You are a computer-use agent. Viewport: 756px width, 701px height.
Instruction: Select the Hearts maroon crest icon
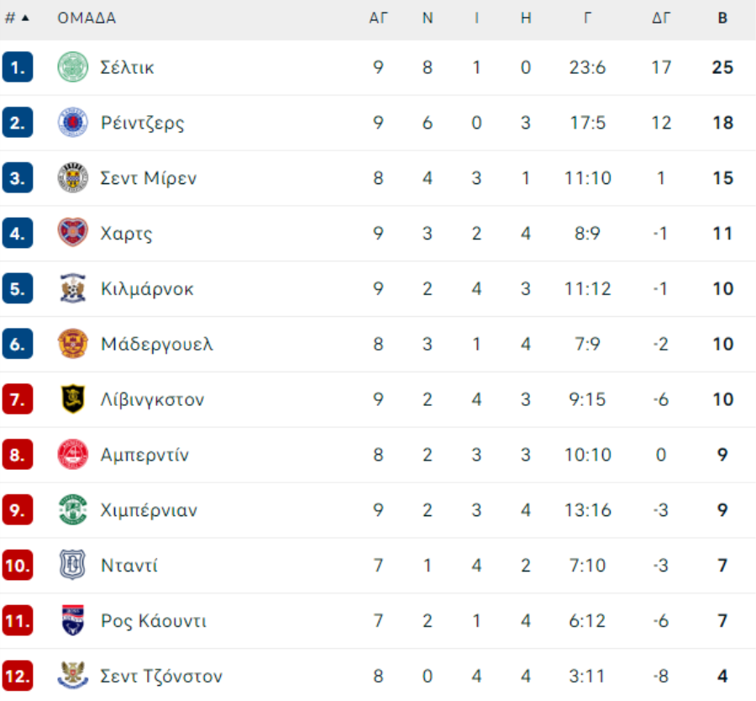coord(73,233)
